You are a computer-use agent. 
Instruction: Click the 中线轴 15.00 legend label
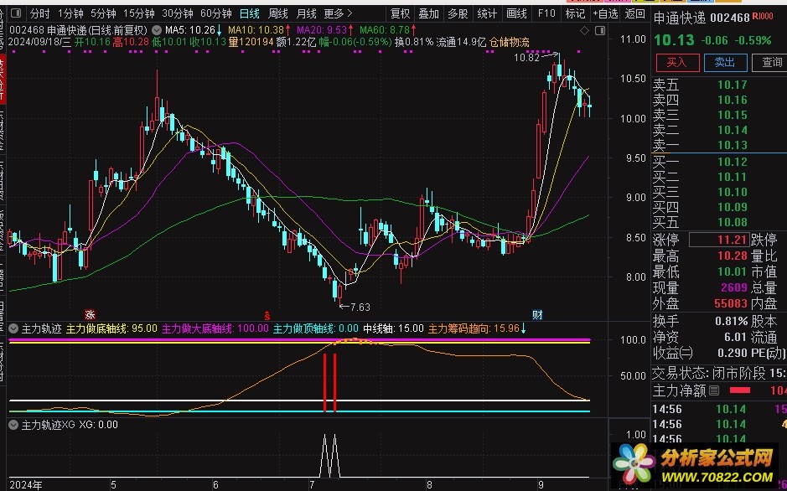point(393,329)
